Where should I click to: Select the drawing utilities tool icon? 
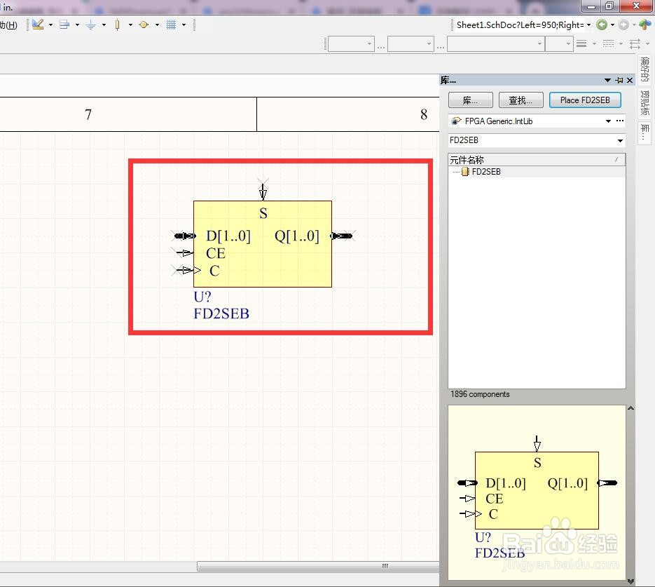(38, 25)
